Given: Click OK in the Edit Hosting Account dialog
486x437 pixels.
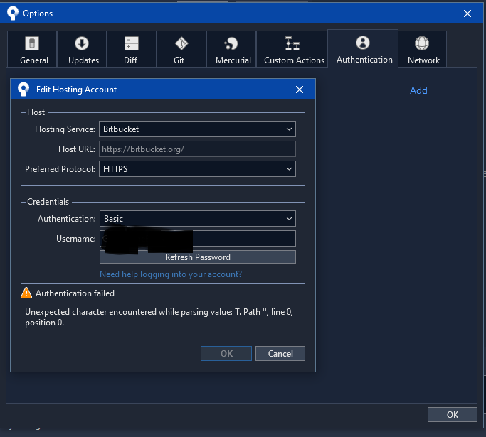Looking at the screenshot, I should click(x=226, y=353).
